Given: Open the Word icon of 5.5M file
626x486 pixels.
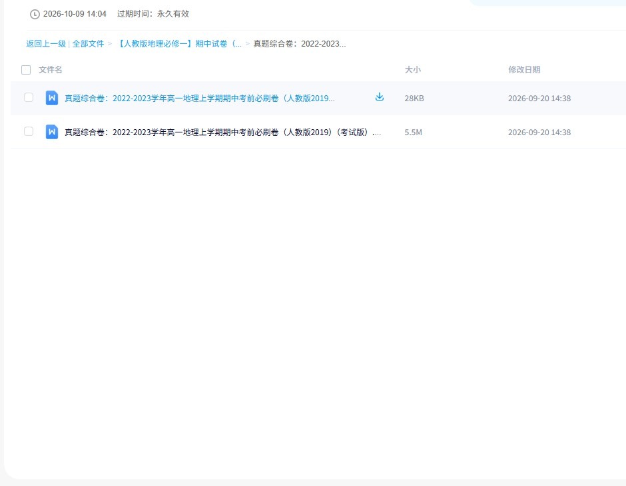Looking at the screenshot, I should coord(52,132).
